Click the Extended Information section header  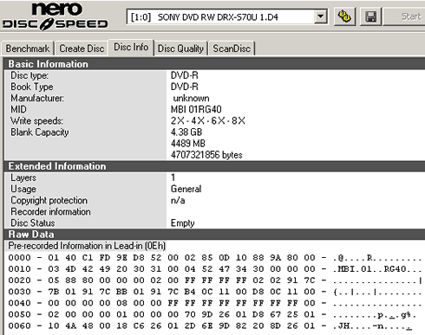point(214,166)
